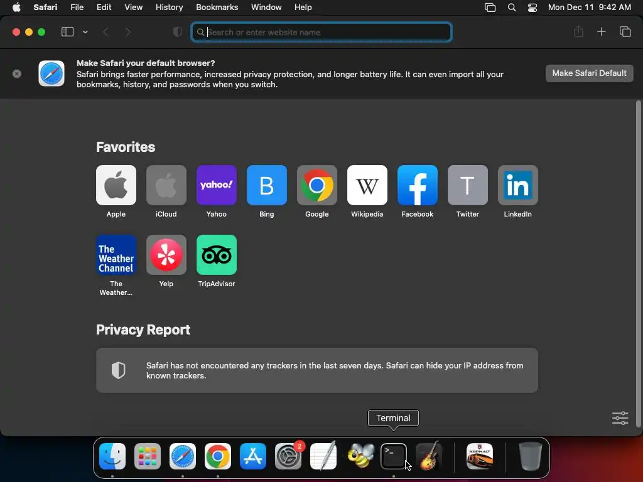Click the page vertical scrollbar
643x482 pixels.
point(638,264)
